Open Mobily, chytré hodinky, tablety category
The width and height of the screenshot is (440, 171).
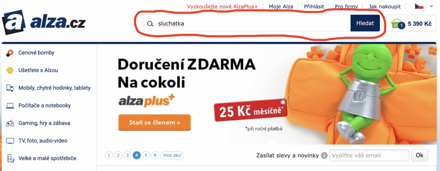click(x=54, y=88)
